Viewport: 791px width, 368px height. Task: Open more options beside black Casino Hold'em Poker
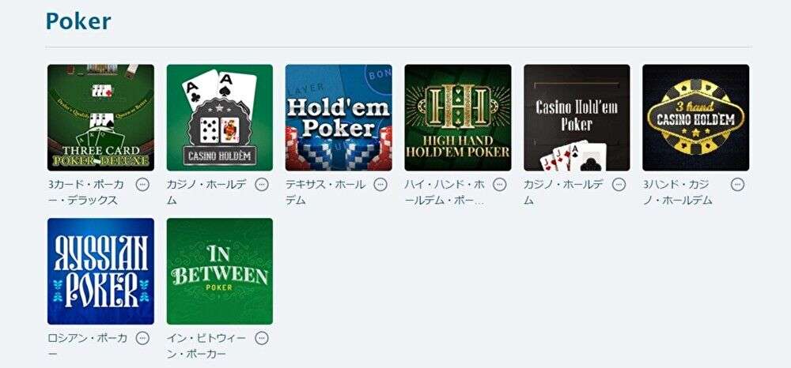pyautogui.click(x=619, y=185)
